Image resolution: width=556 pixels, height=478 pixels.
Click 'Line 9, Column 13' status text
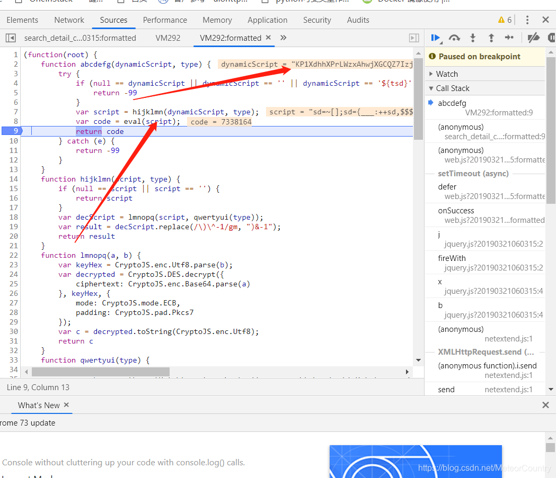pos(38,387)
